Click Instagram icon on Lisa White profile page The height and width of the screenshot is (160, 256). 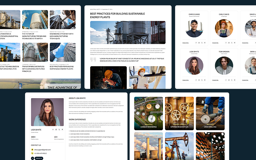56,129
